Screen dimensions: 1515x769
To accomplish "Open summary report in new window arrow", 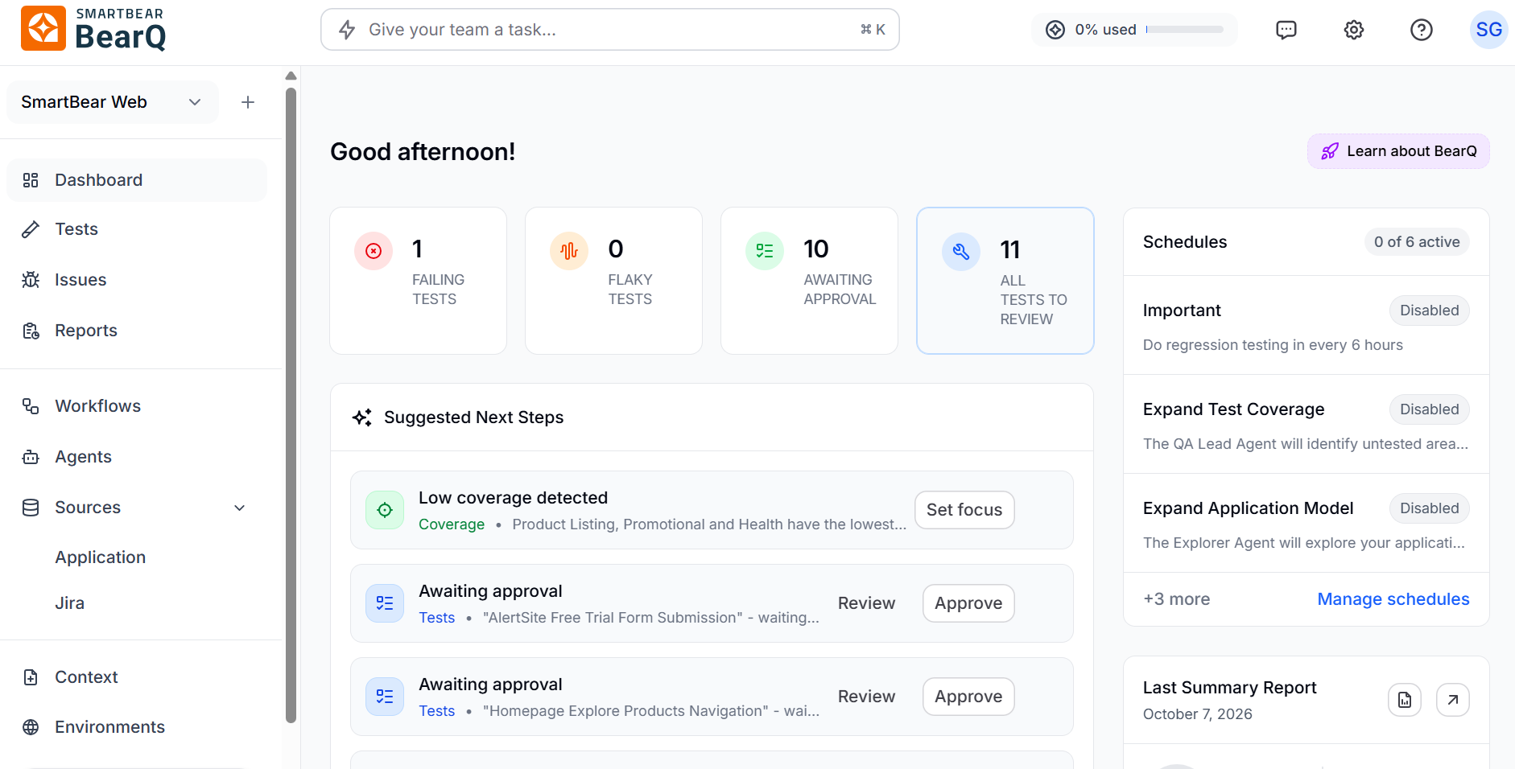I will [1453, 700].
